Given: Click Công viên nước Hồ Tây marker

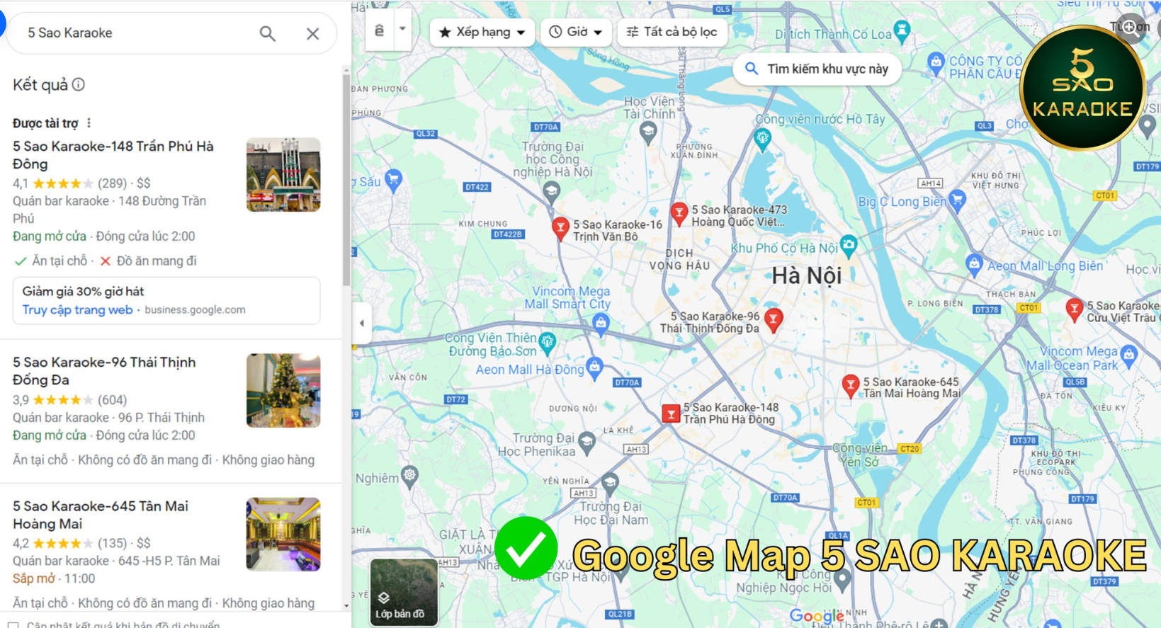Looking at the screenshot, I should pyautogui.click(x=762, y=138).
